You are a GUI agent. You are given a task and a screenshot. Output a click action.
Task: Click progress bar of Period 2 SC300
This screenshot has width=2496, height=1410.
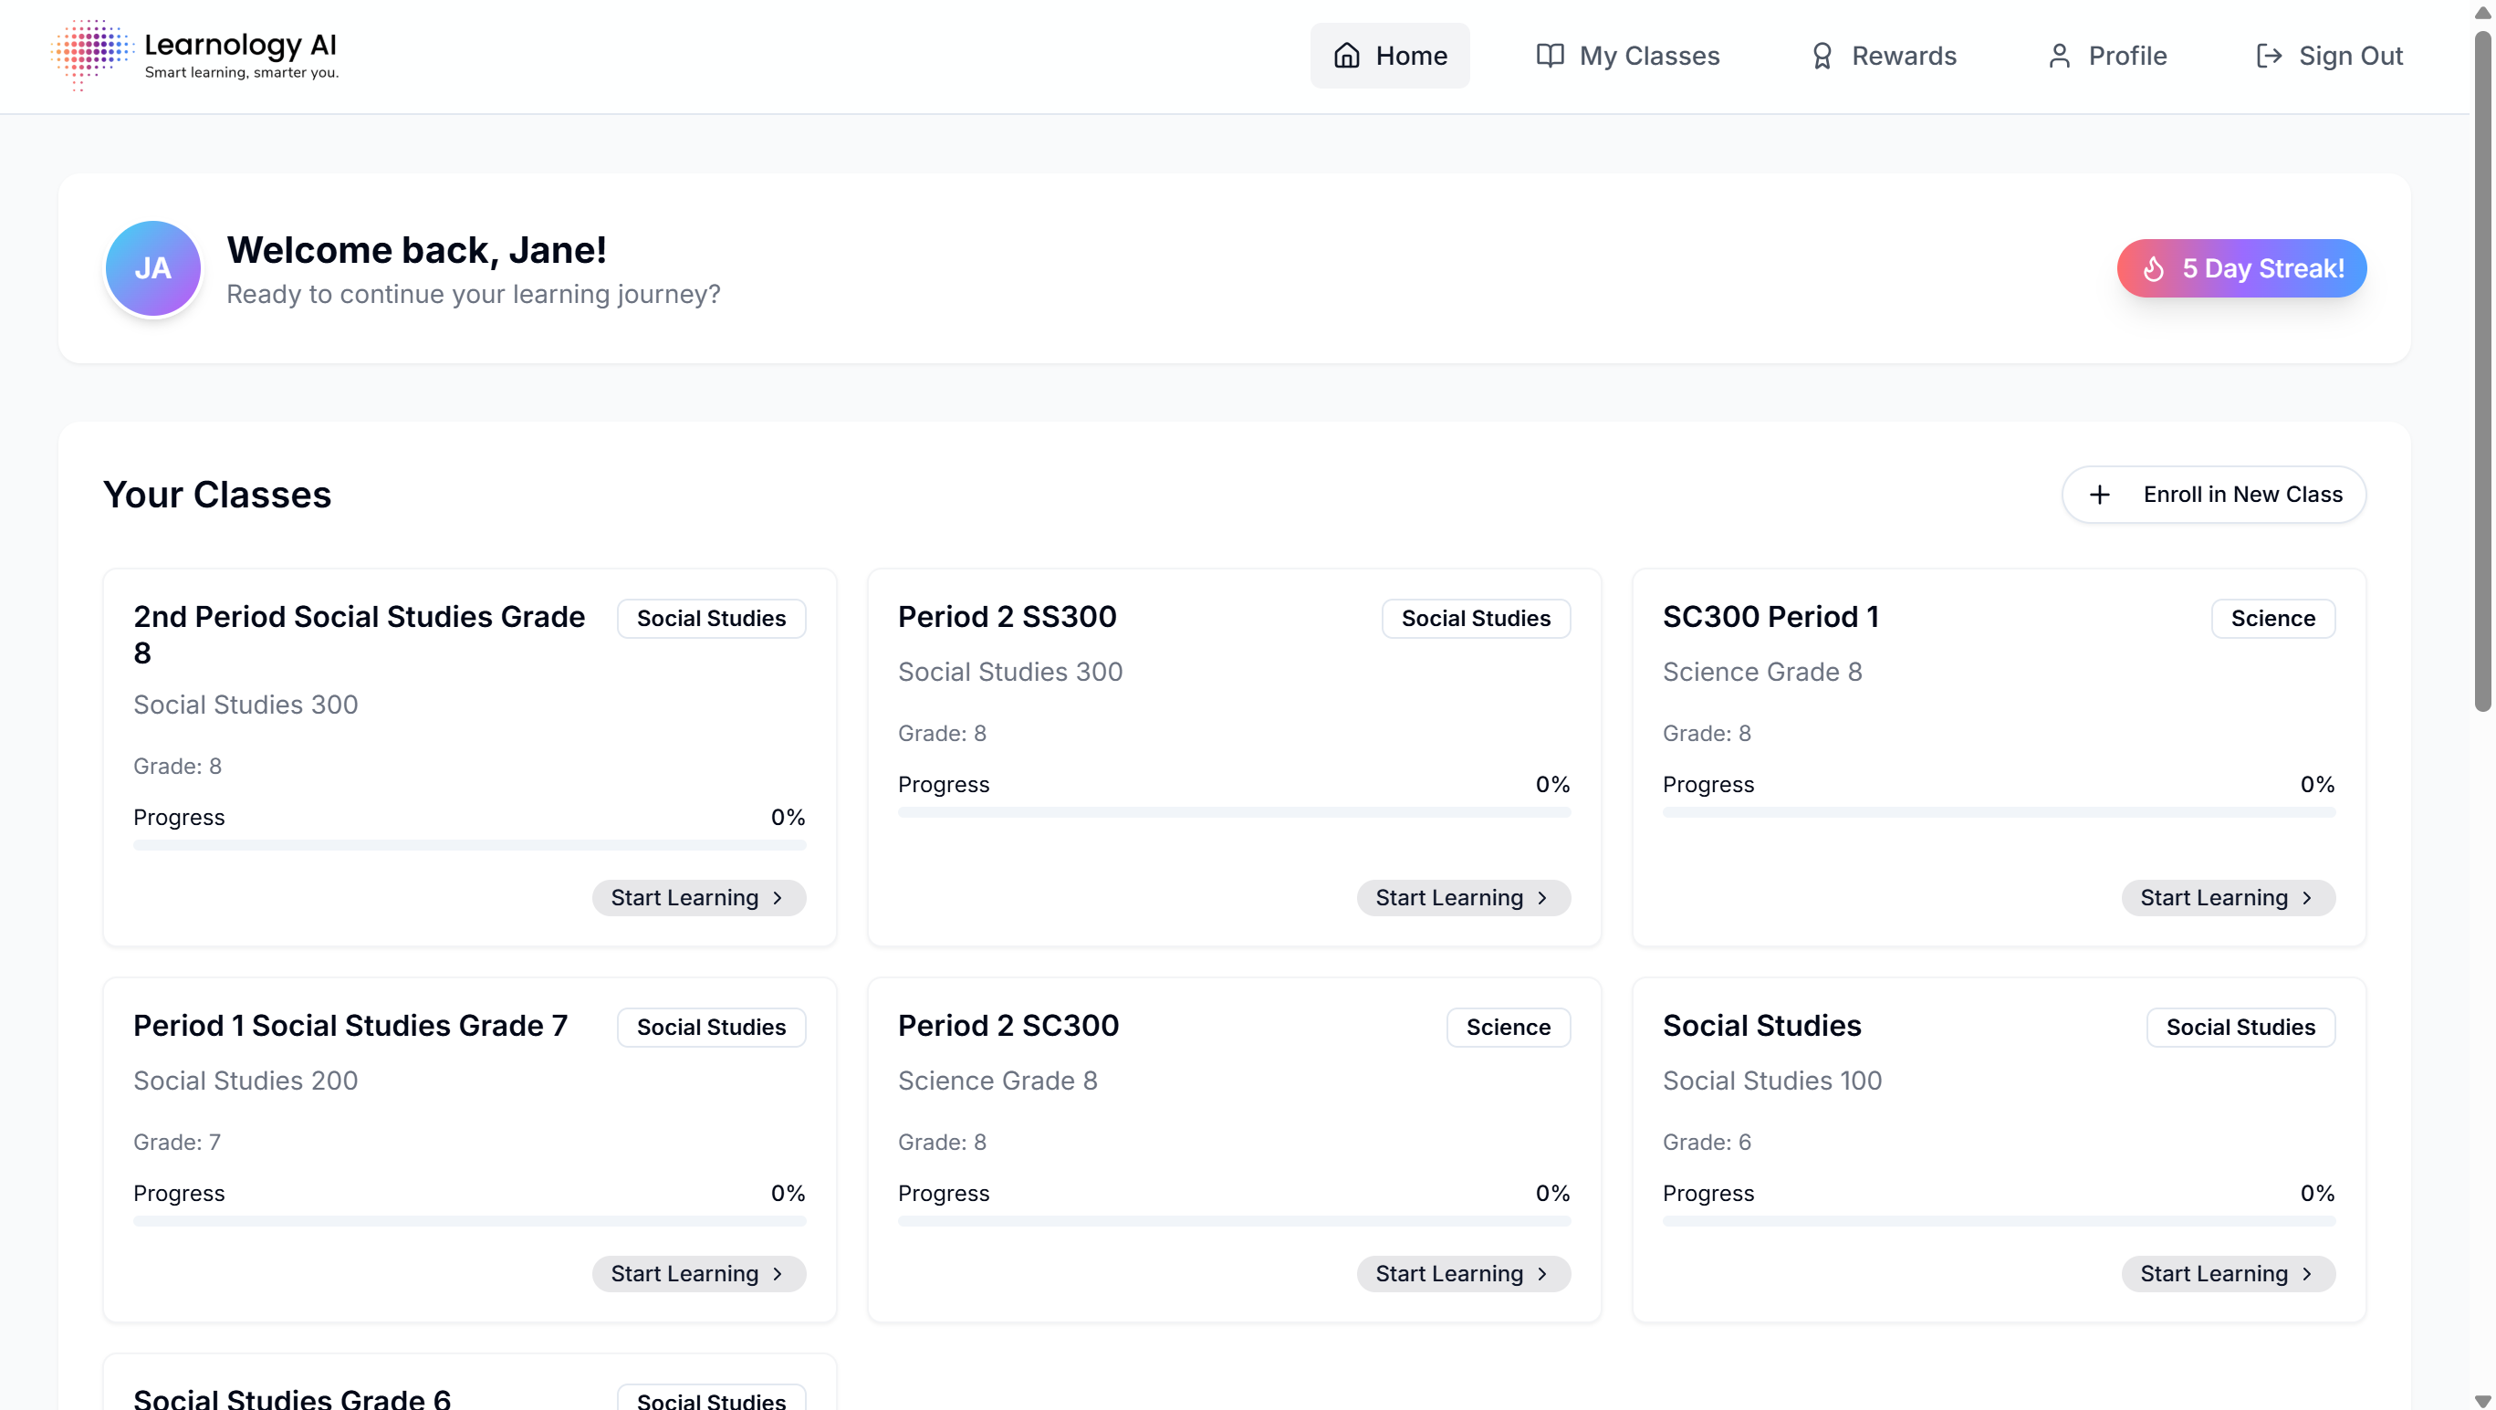pyautogui.click(x=1234, y=1222)
